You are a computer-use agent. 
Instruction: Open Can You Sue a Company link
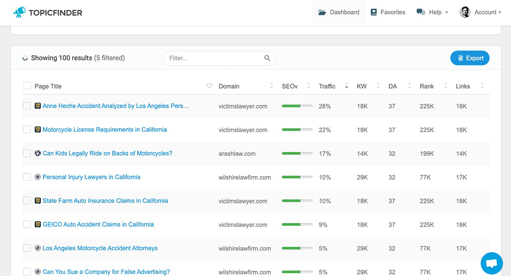click(106, 272)
